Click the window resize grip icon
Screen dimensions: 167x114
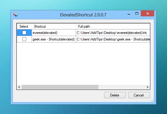(x=152, y=101)
